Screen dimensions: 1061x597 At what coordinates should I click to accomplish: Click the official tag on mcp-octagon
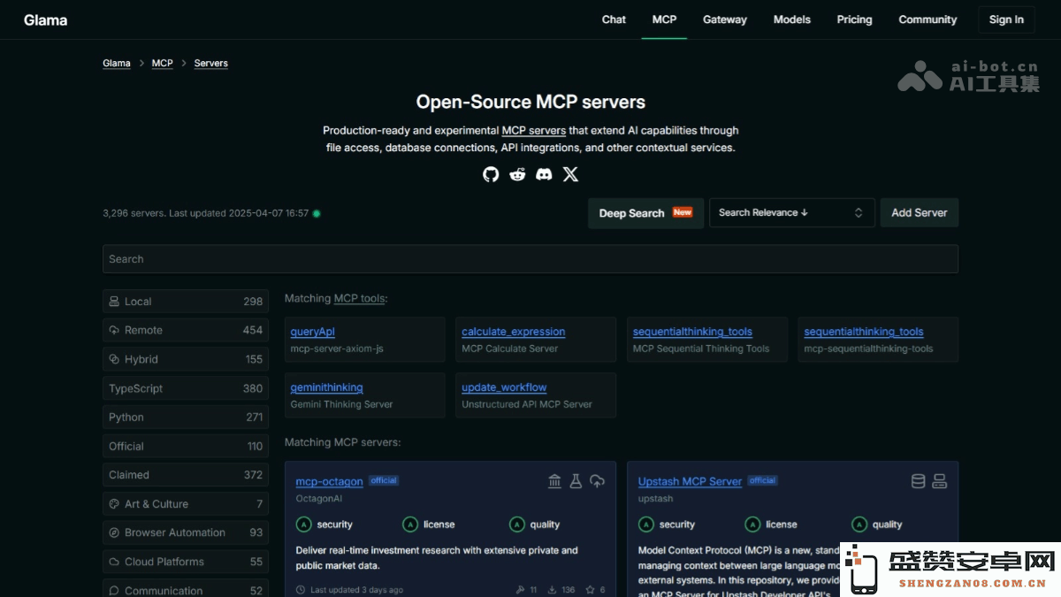coord(384,480)
